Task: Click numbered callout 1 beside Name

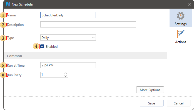Action: [x=3, y=15]
